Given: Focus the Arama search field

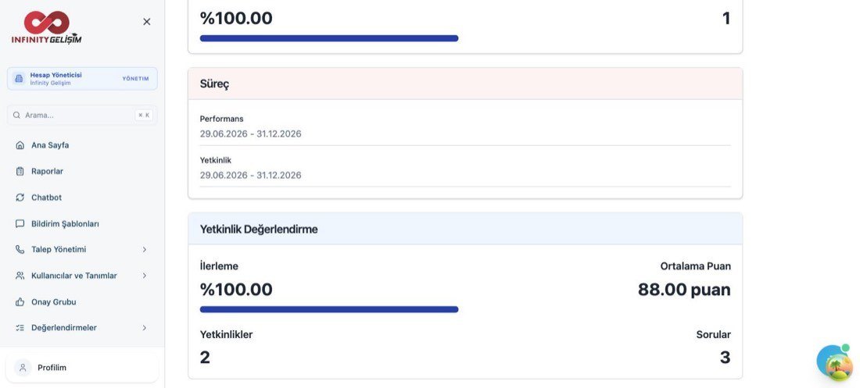Looking at the screenshot, I should 82,115.
